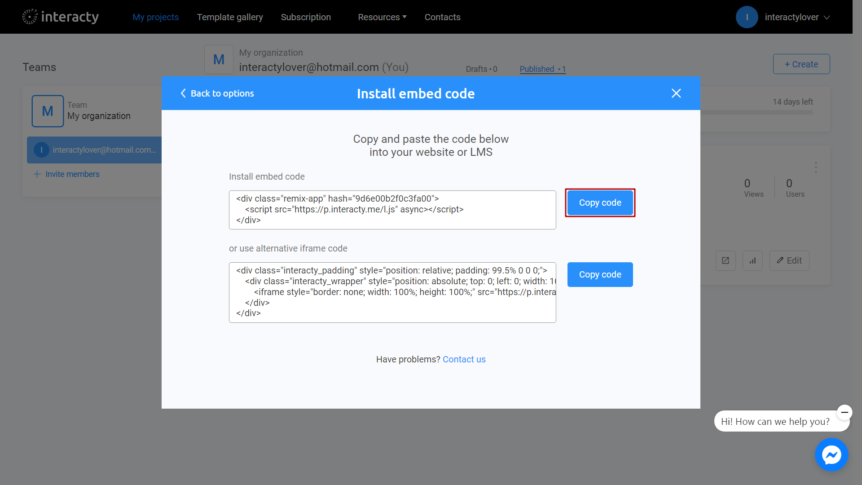Image resolution: width=862 pixels, height=485 pixels.
Task: Click the Subscription navigation item
Action: tap(306, 17)
